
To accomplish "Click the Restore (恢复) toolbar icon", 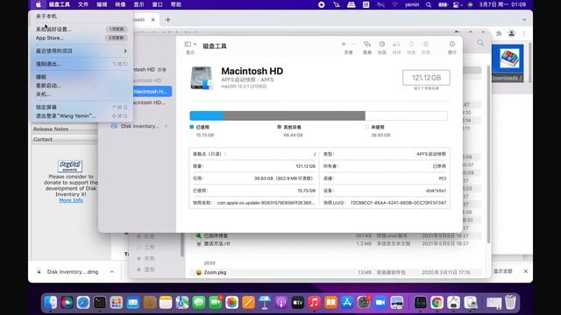I will (411, 45).
